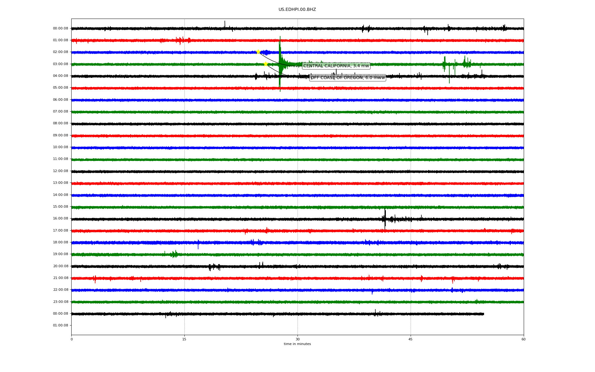Click the 60 minute tick label
The image size is (595, 372).
(523, 339)
